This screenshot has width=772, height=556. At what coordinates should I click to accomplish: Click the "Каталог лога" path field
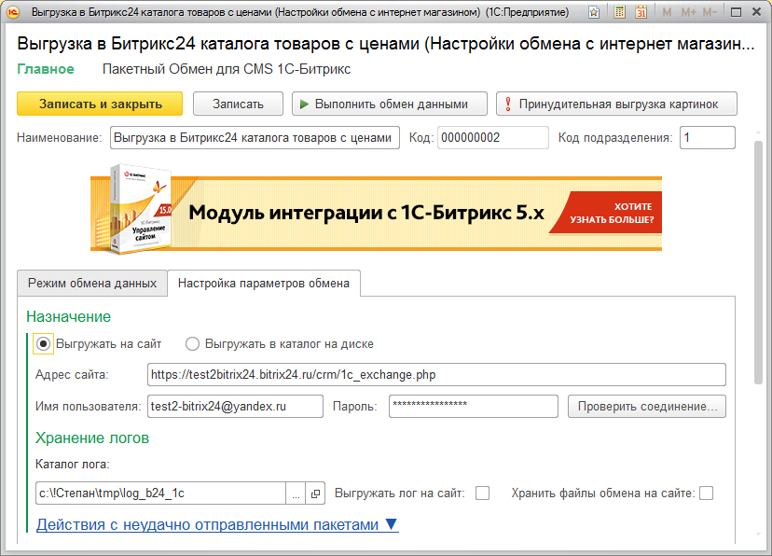tap(160, 493)
